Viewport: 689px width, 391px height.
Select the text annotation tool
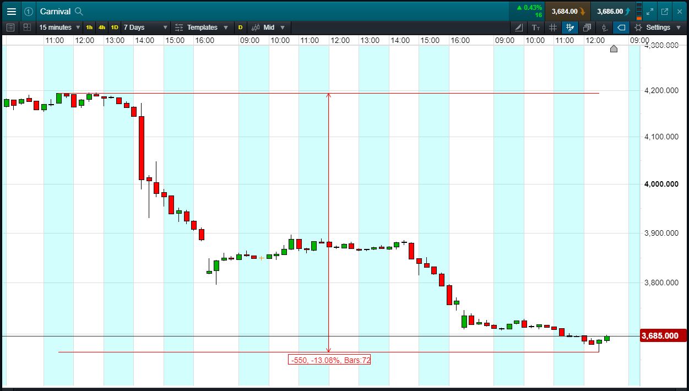536,27
